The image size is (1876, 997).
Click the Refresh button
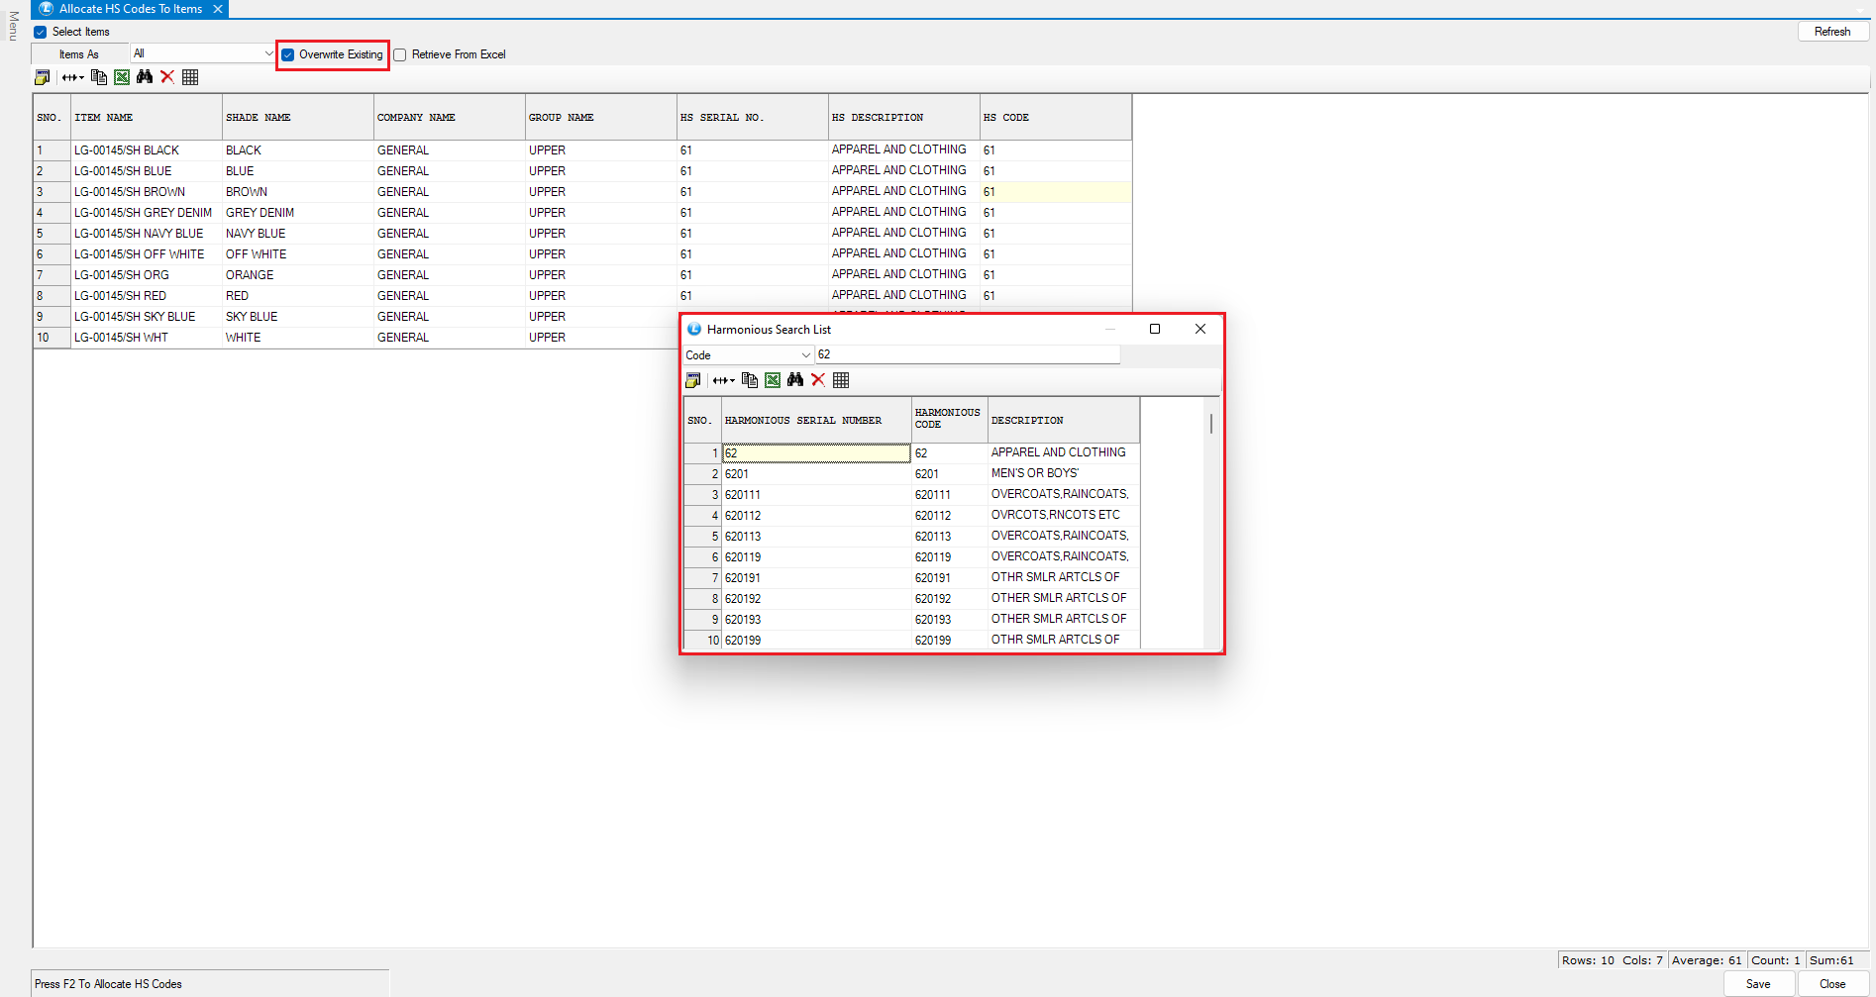point(1831,32)
